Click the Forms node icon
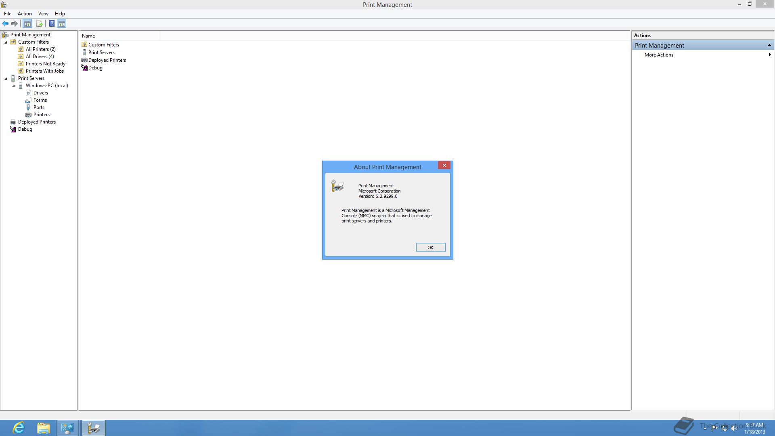This screenshot has height=436, width=775. pos(28,100)
